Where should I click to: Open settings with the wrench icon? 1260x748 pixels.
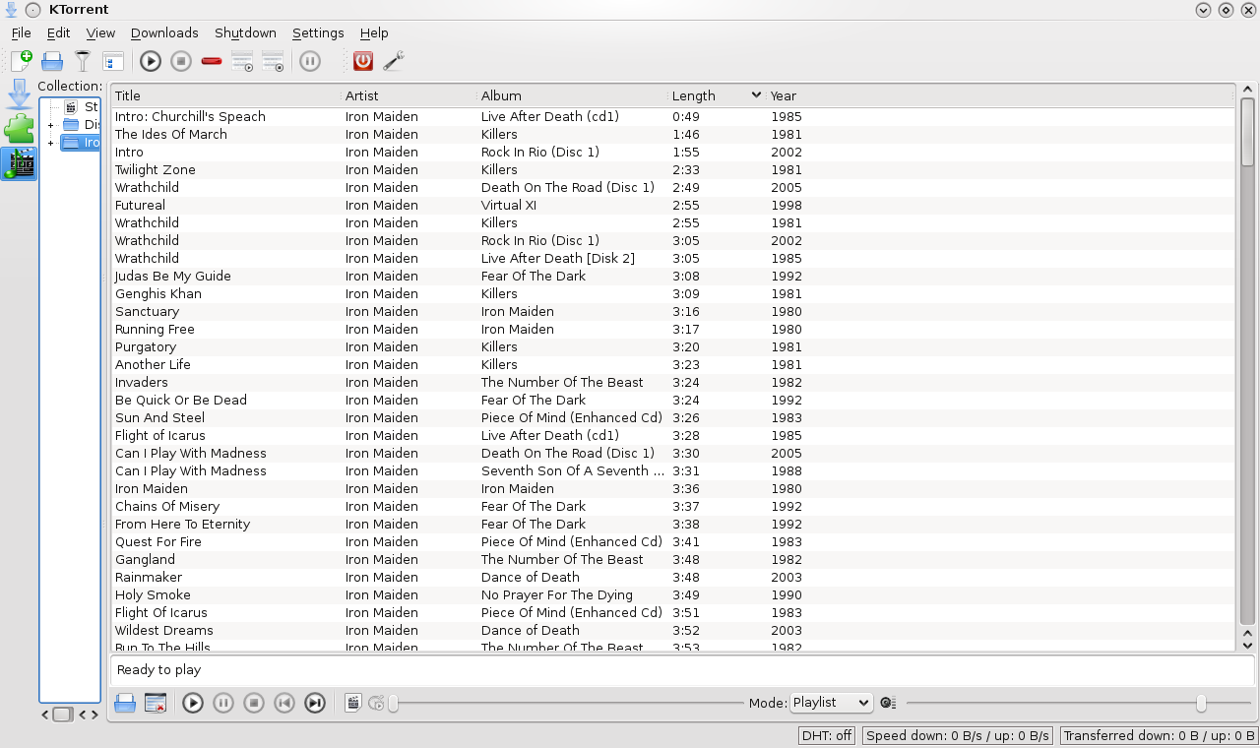click(x=394, y=61)
